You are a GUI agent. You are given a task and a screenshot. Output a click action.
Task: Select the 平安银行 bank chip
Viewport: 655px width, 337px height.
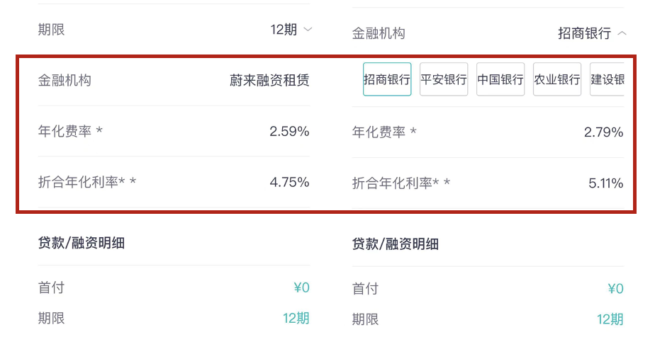click(x=444, y=79)
